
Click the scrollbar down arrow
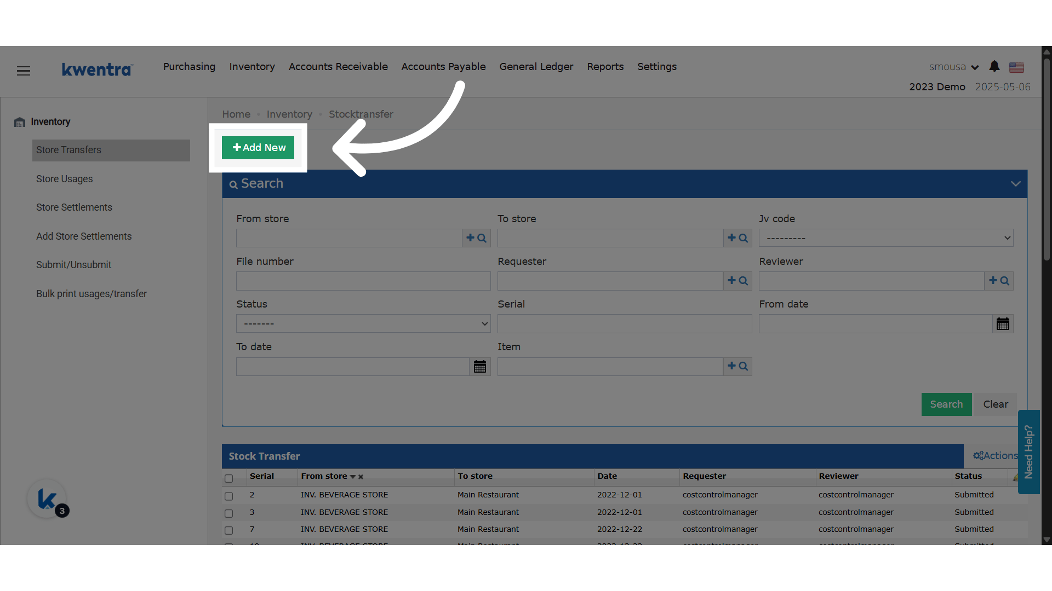click(1047, 540)
